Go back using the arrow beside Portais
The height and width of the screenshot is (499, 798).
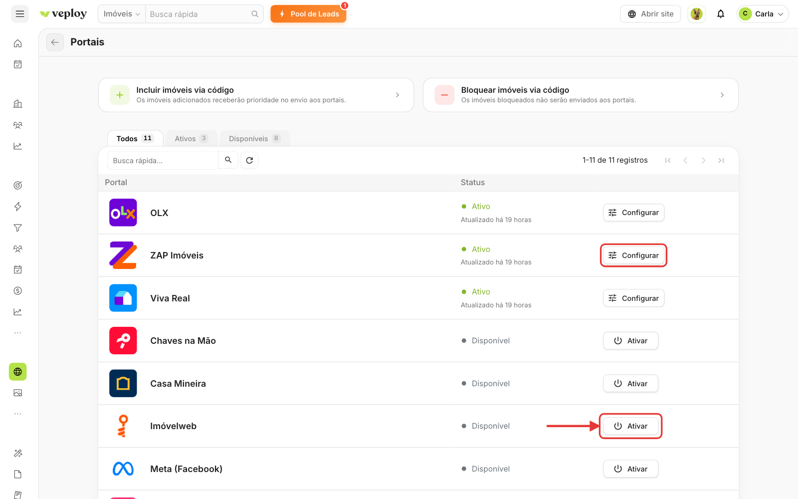55,42
